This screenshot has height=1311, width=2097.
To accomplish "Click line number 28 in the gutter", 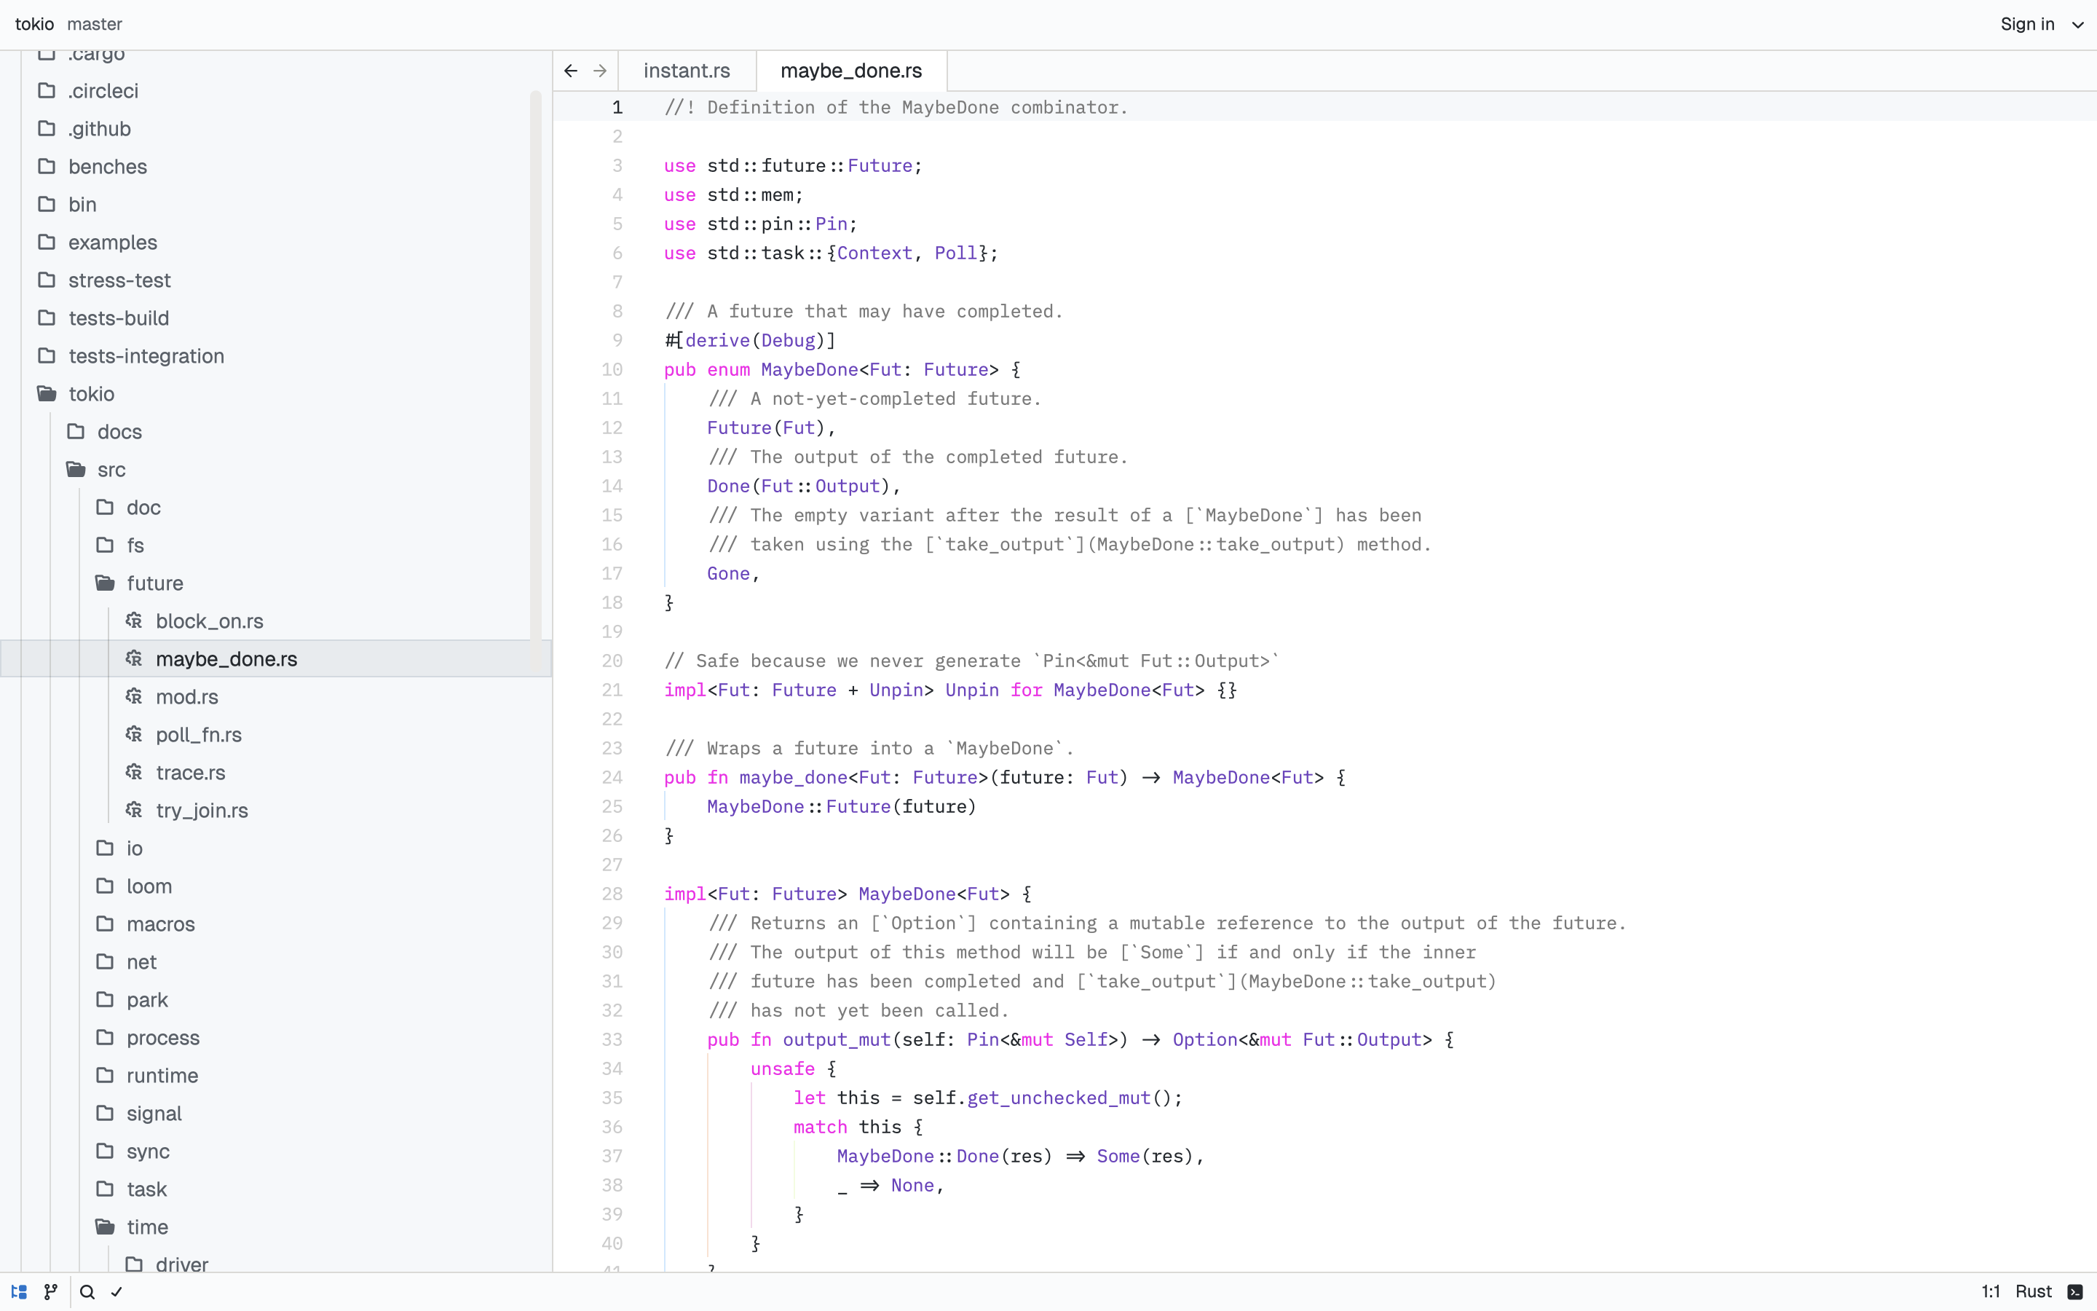I will [x=612, y=894].
